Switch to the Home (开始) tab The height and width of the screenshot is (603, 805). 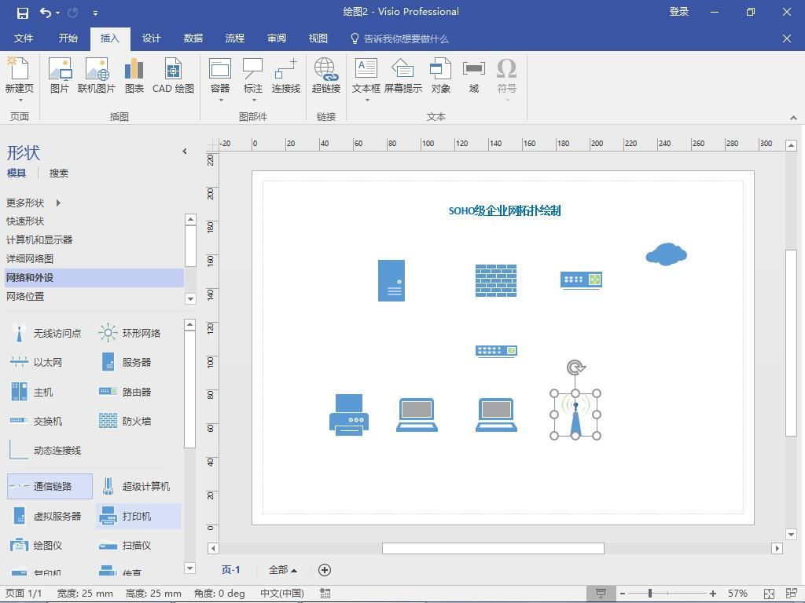[68, 38]
